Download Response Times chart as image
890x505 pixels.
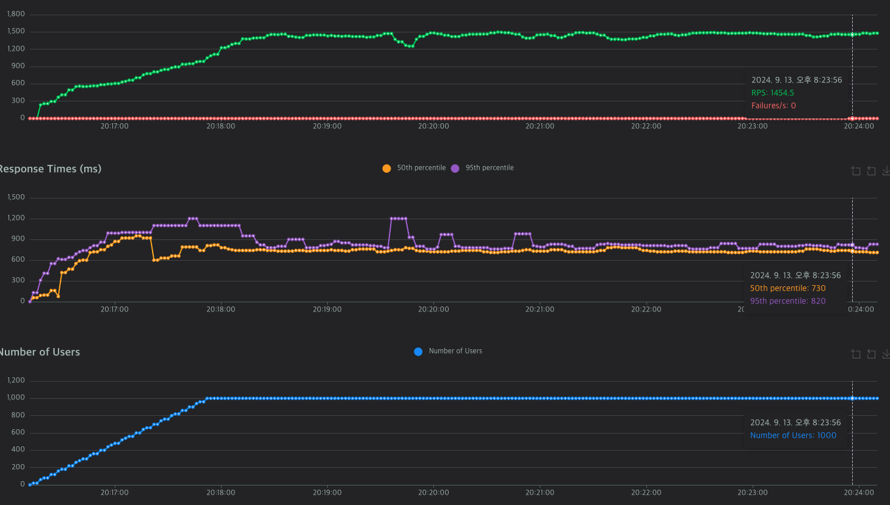coord(886,171)
